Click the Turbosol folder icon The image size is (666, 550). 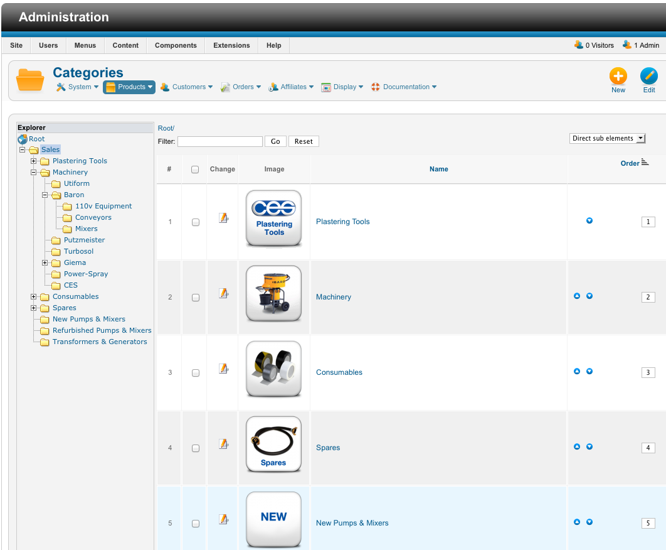point(56,252)
